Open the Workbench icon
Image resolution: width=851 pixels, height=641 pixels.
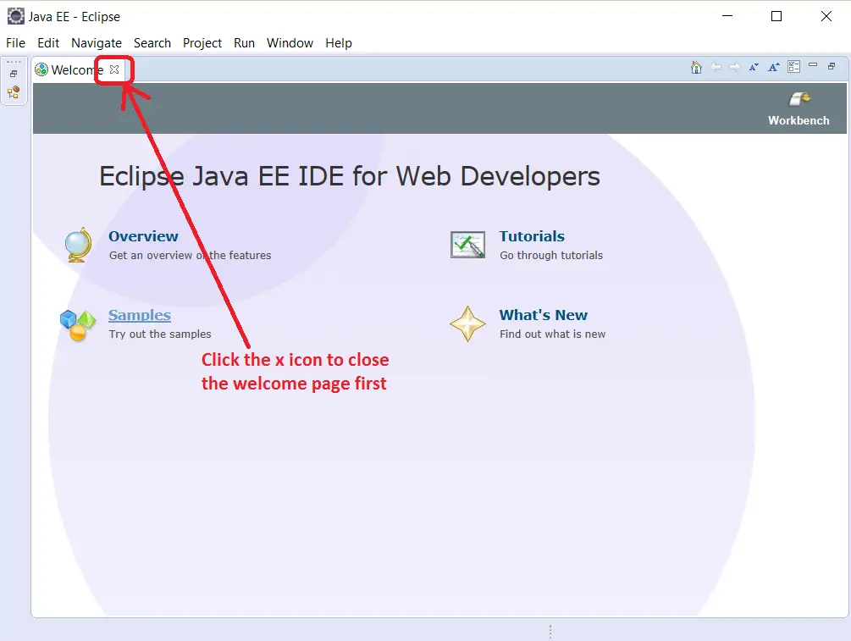pos(799,99)
